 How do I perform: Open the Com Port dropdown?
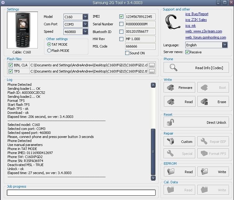pyautogui.click(x=85, y=24)
